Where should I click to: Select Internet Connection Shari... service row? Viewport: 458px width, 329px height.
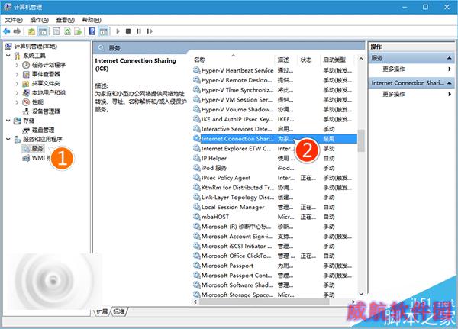(x=275, y=139)
